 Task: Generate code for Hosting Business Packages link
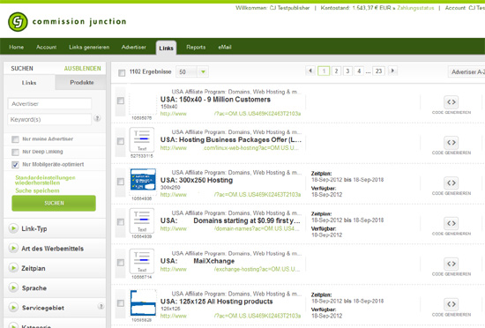click(451, 143)
